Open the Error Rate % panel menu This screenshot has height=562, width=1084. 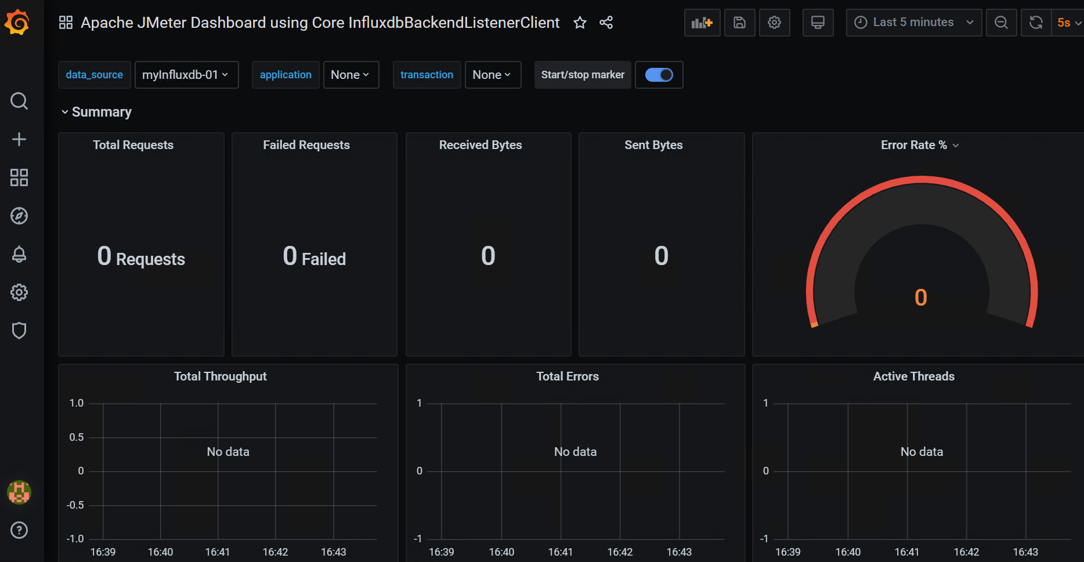pos(919,145)
